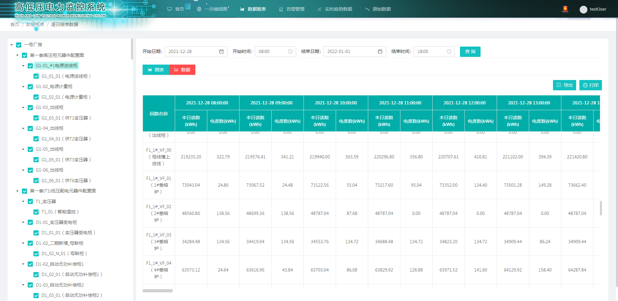Click calendar icon in start date field
This screenshot has width=618, height=301.
pyautogui.click(x=221, y=51)
